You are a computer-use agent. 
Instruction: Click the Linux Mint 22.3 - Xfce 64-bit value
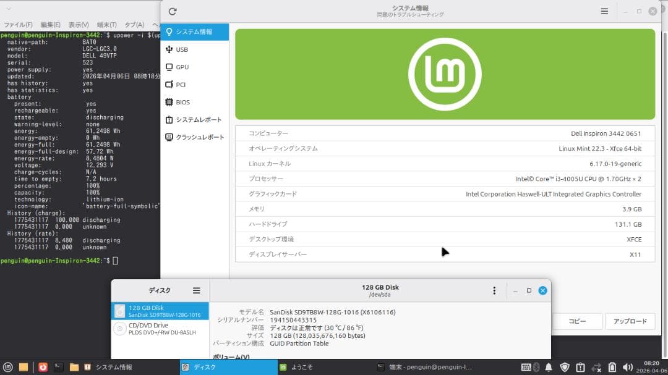[600, 148]
